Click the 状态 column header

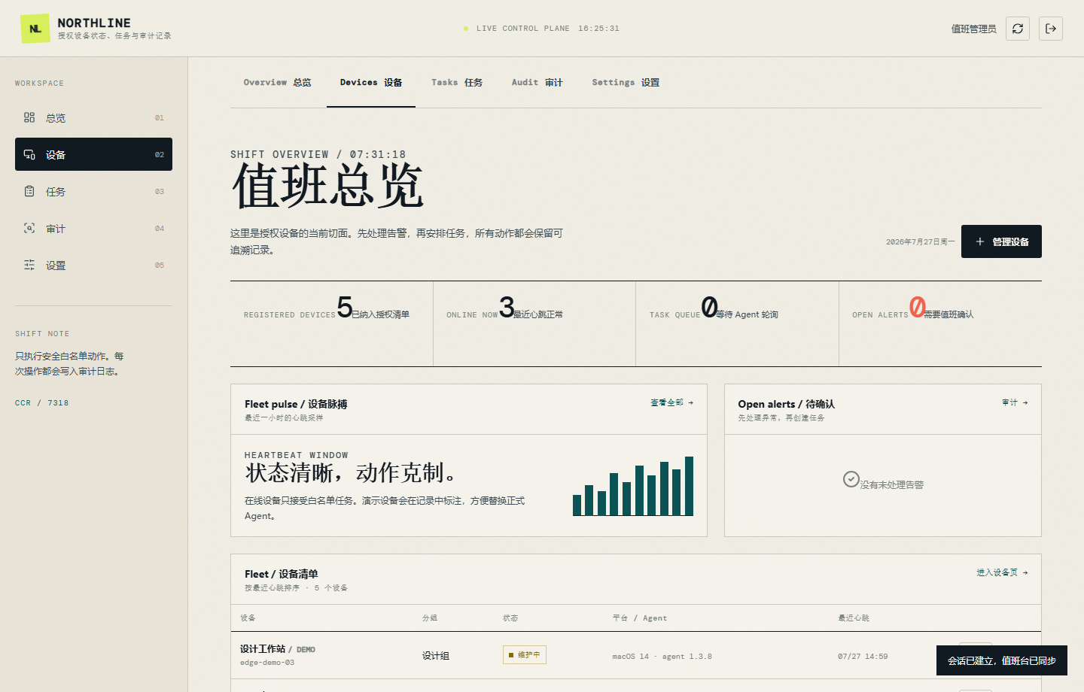pos(510,618)
